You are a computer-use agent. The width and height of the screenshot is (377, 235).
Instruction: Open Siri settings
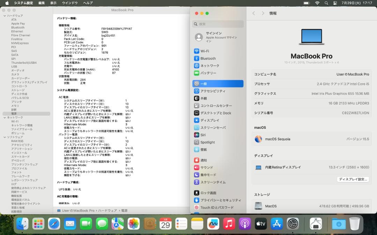(x=218, y=135)
